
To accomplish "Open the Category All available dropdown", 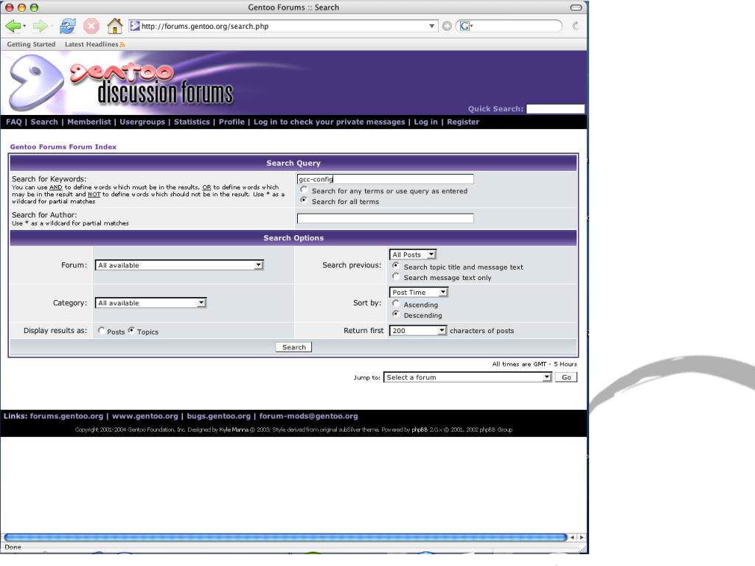I will click(151, 303).
